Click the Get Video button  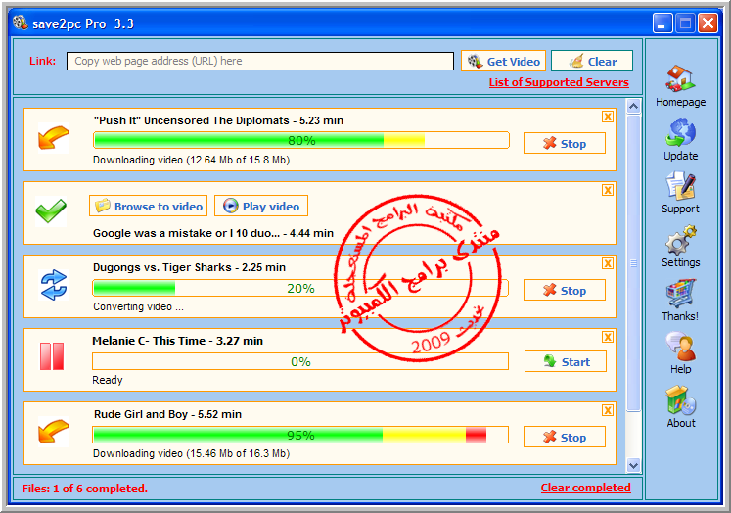(504, 61)
